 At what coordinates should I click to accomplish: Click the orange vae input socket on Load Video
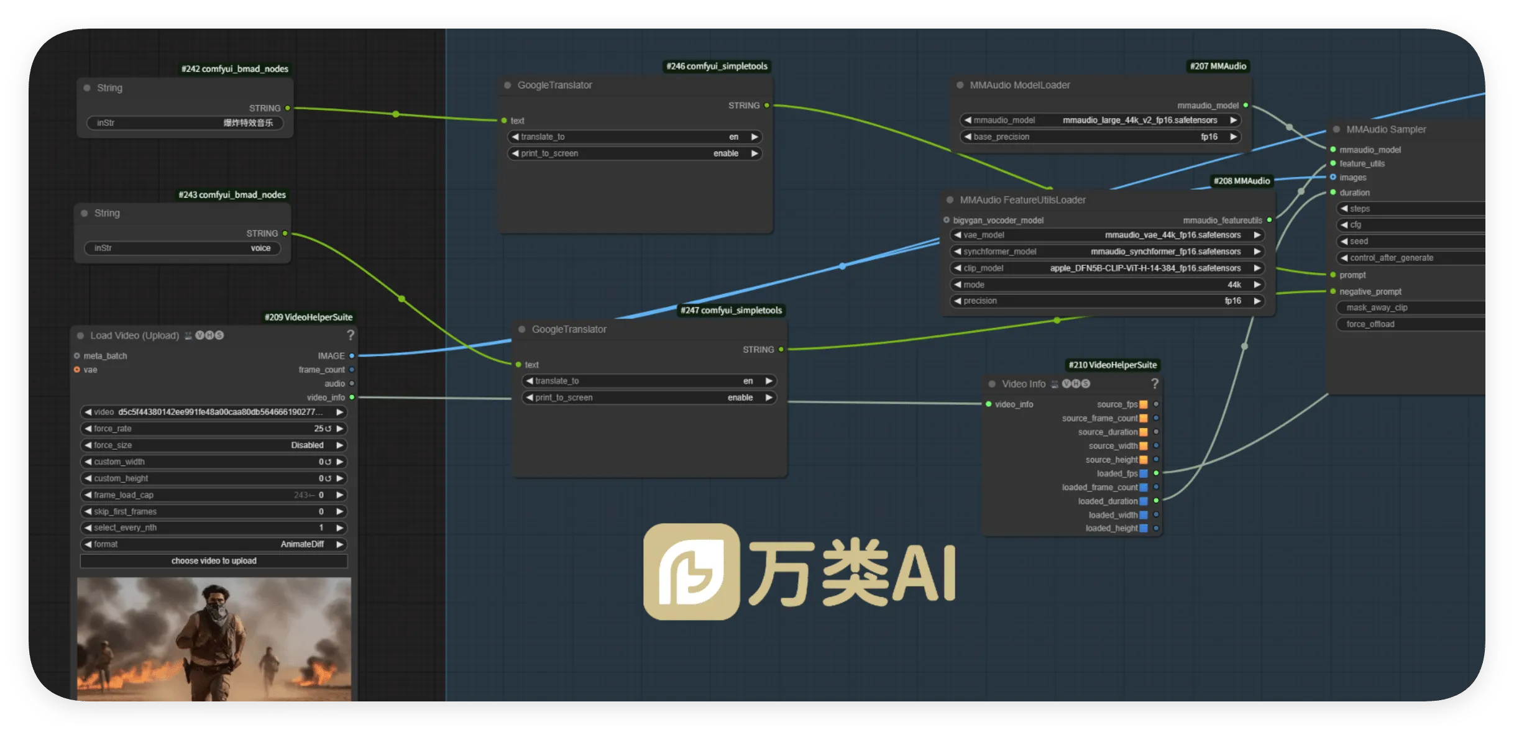click(77, 370)
